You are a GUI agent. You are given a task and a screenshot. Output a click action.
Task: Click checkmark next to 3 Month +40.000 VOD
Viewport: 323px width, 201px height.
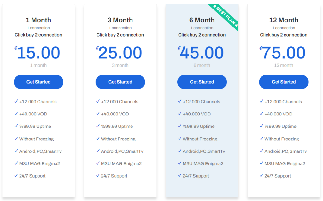pyautogui.click(x=98, y=114)
